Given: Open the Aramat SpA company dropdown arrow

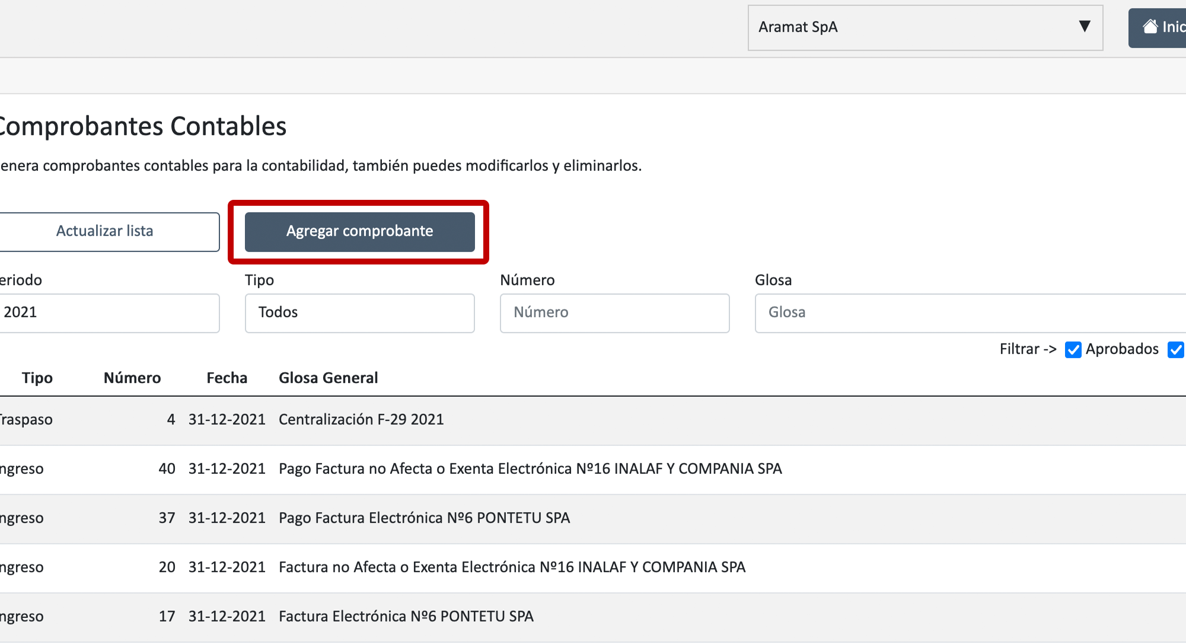Looking at the screenshot, I should (1085, 27).
